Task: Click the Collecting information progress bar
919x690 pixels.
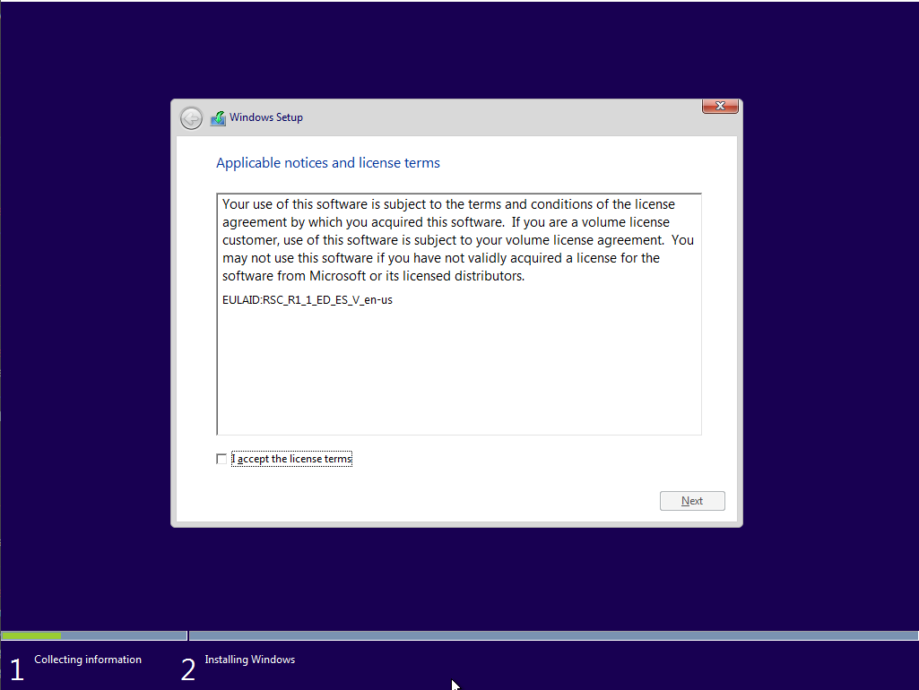Action: (x=94, y=635)
